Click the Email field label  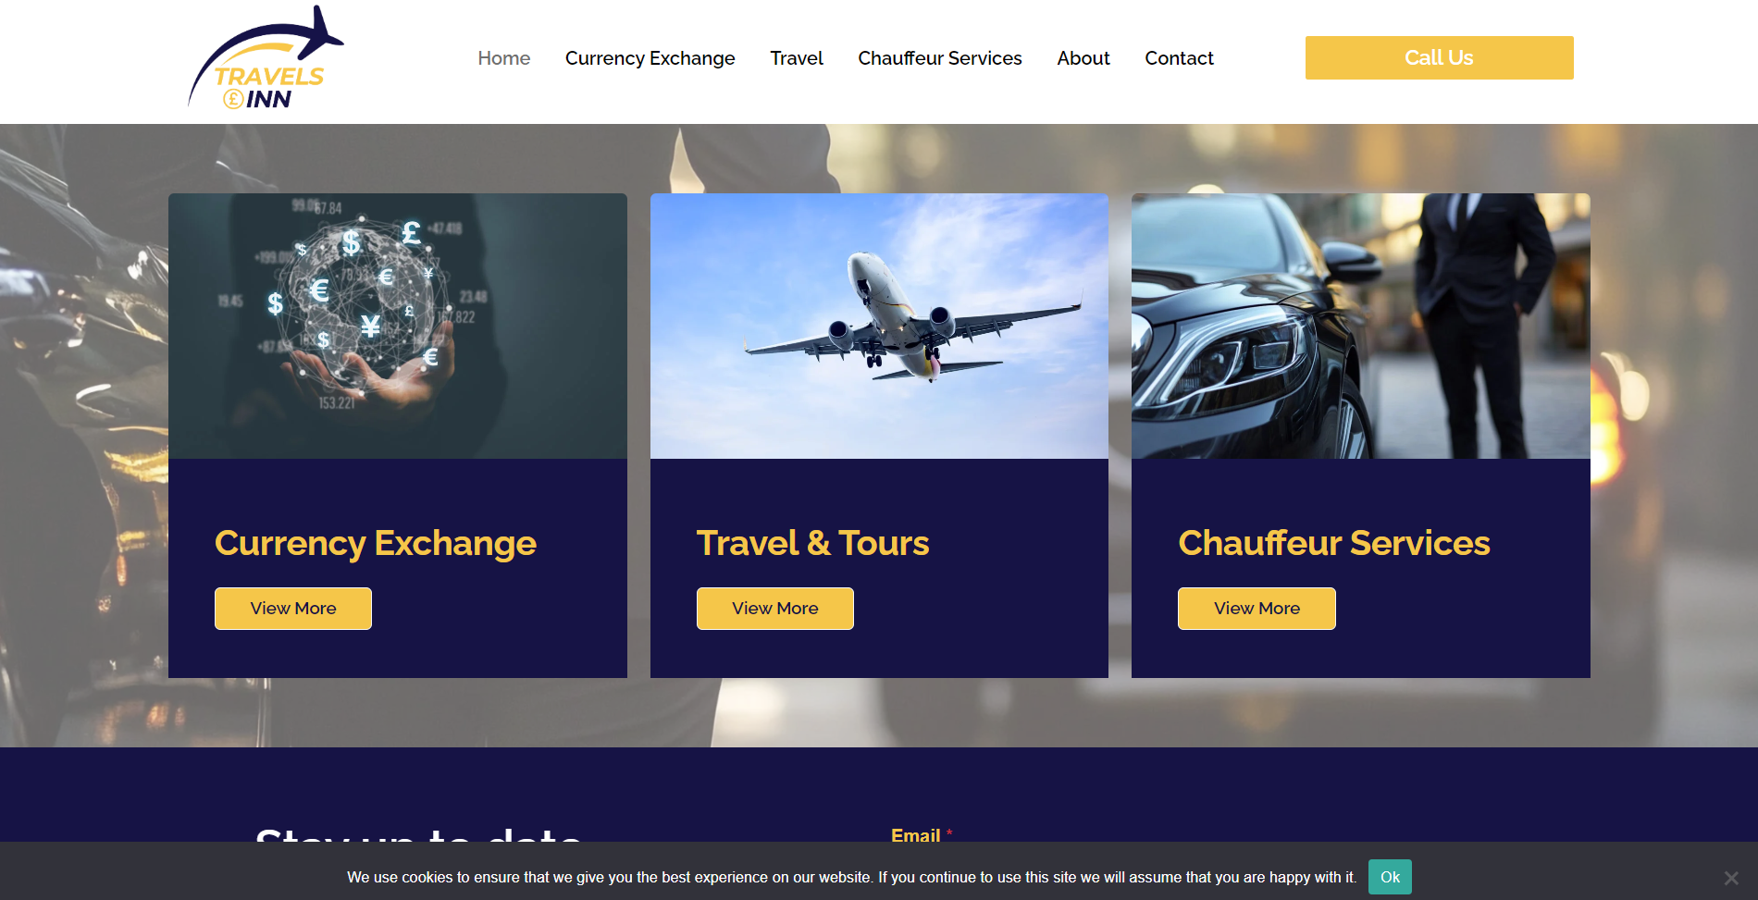click(x=916, y=835)
